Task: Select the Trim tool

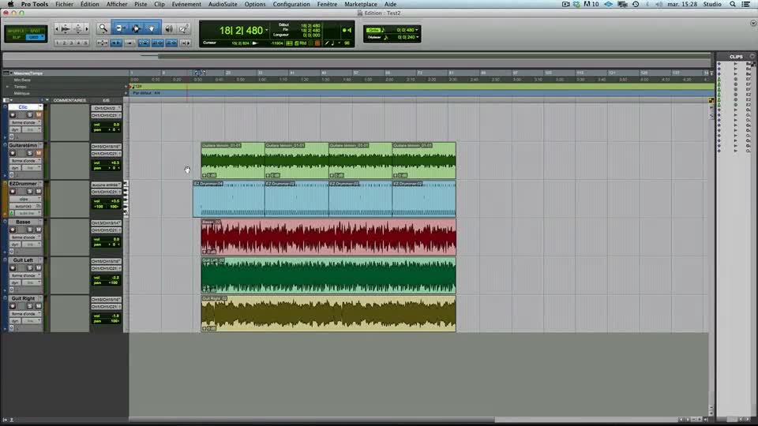Action: point(119,28)
